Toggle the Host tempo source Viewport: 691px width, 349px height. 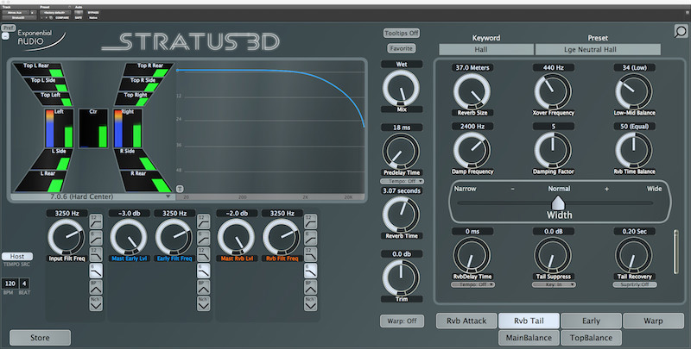pos(17,256)
